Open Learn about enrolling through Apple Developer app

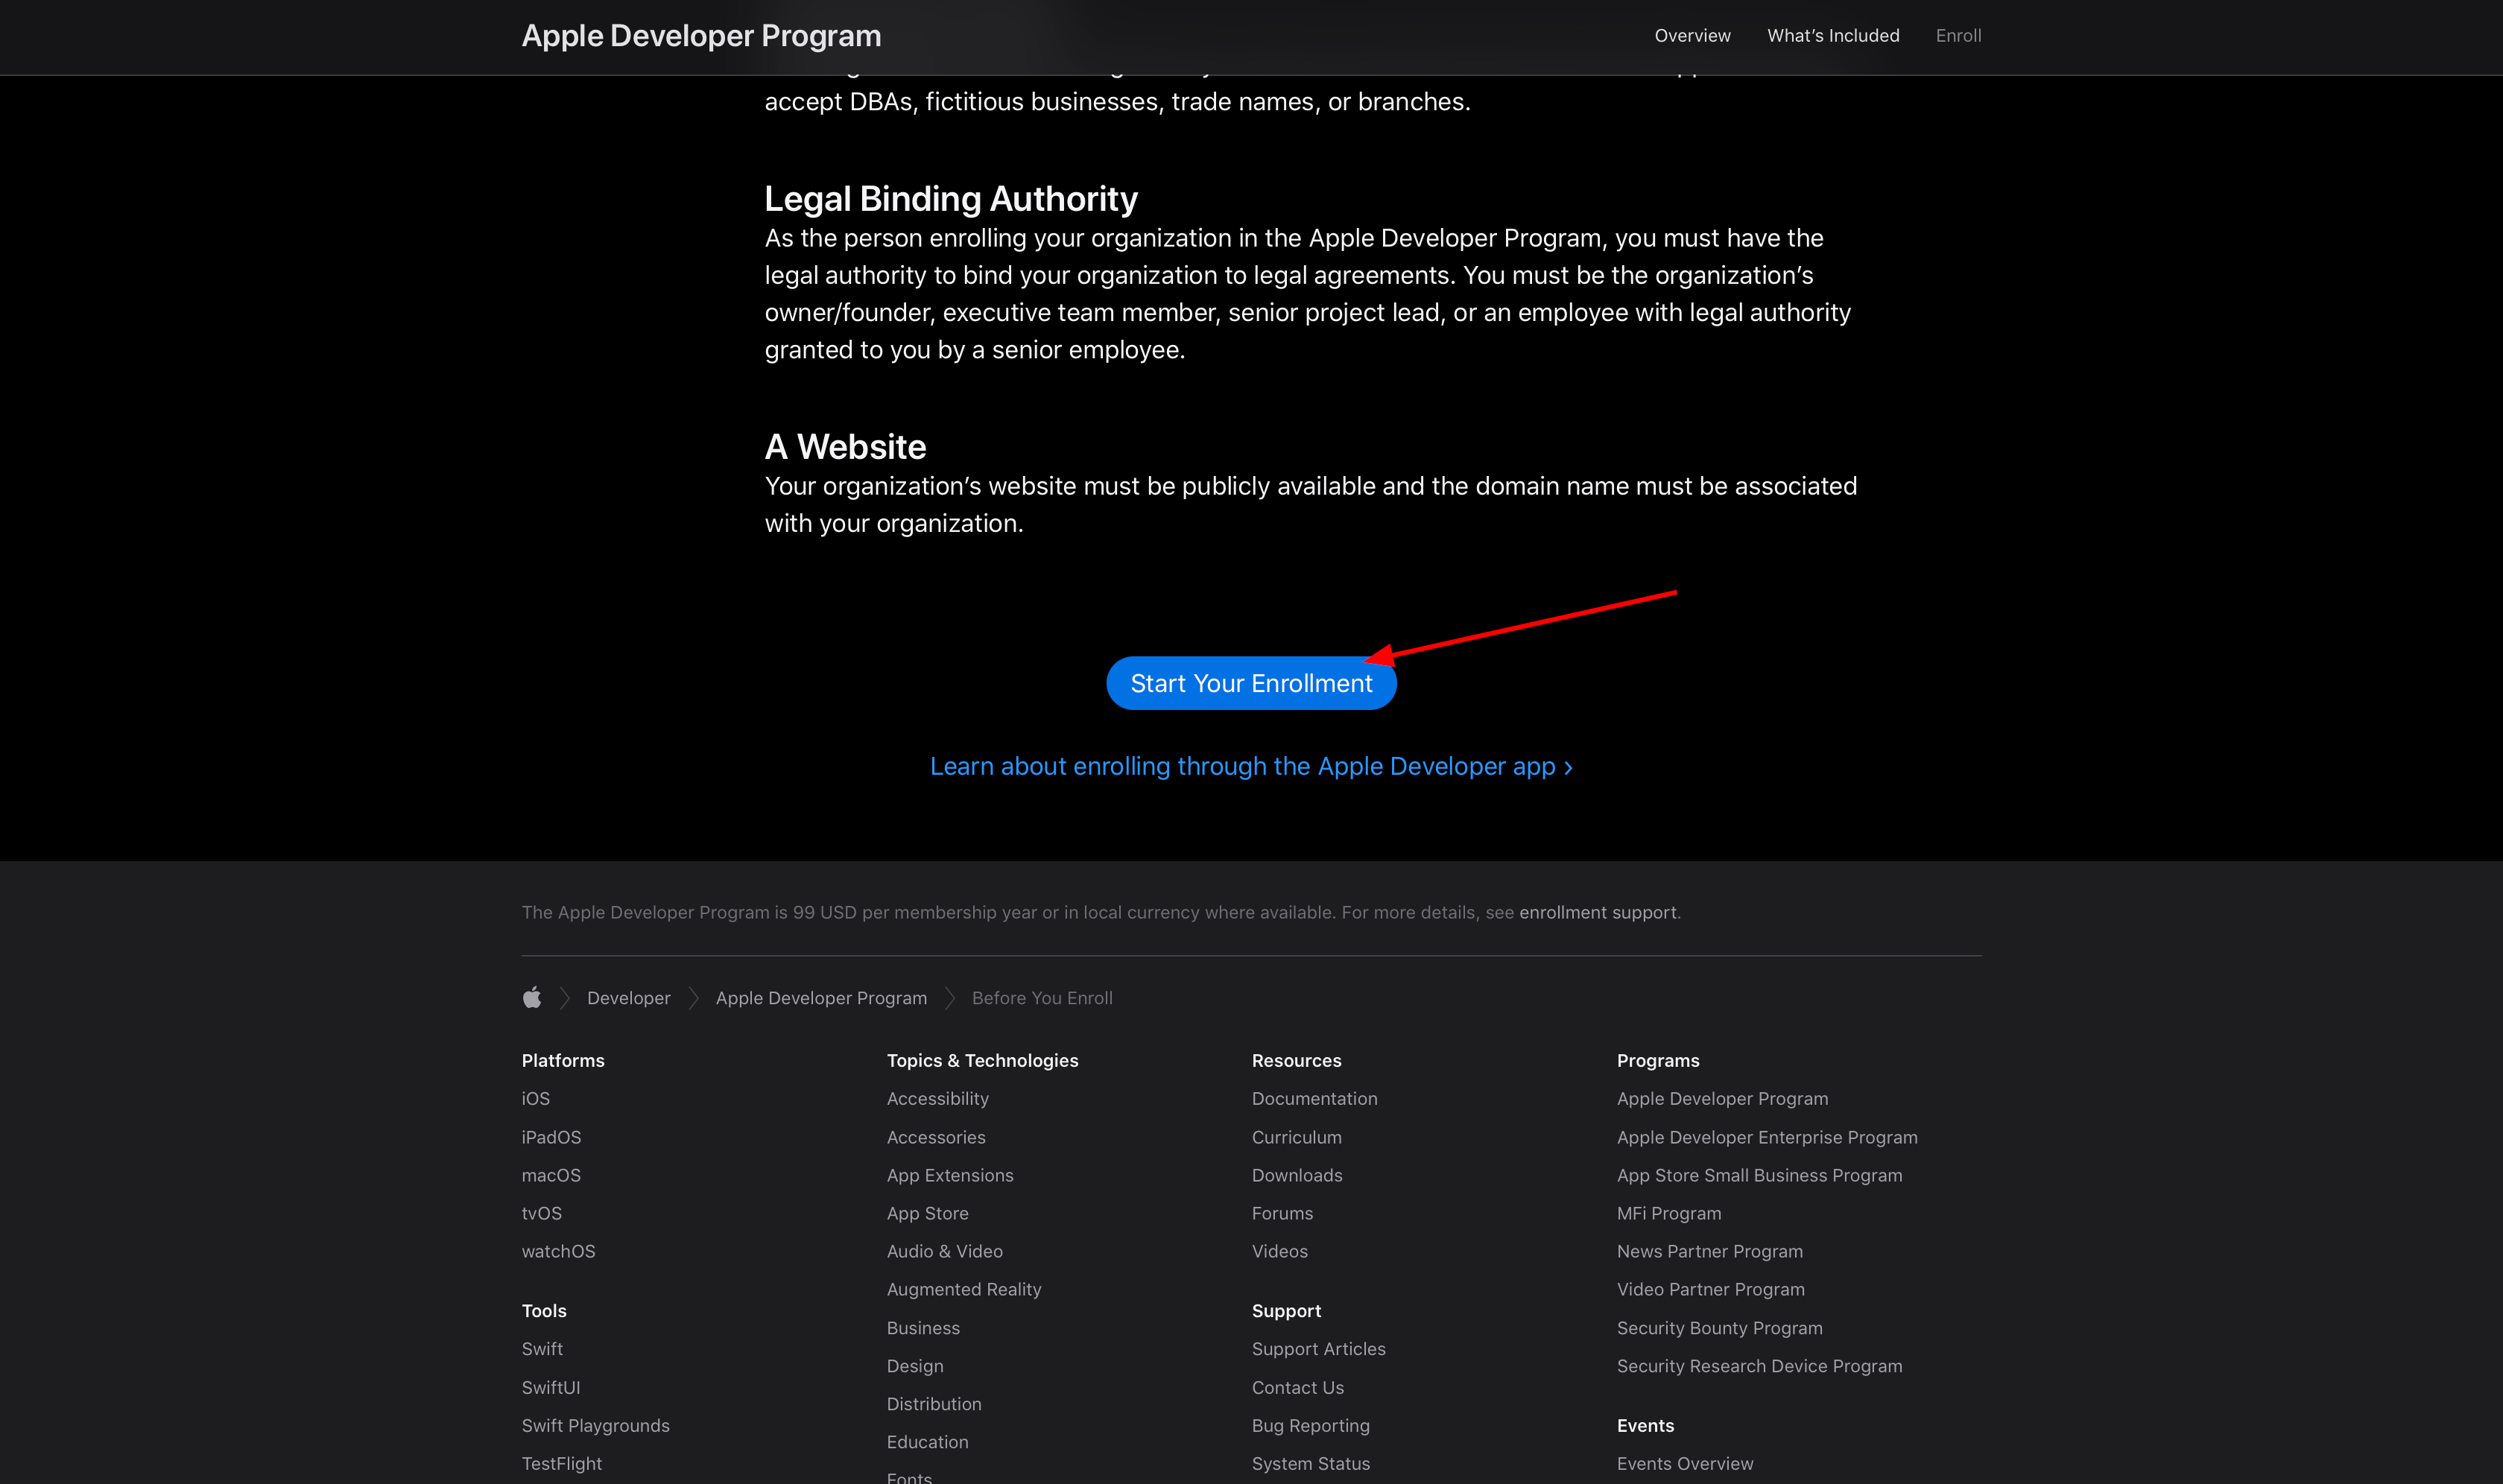pos(1251,766)
